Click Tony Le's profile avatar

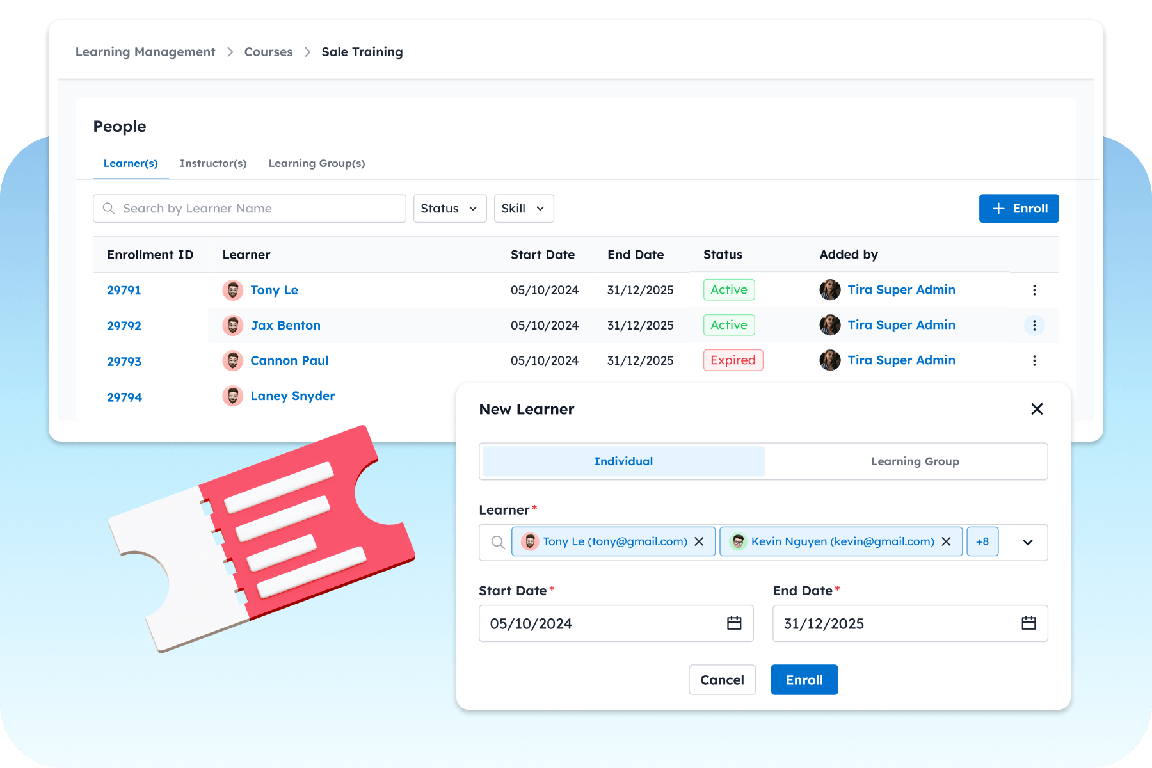(232, 290)
